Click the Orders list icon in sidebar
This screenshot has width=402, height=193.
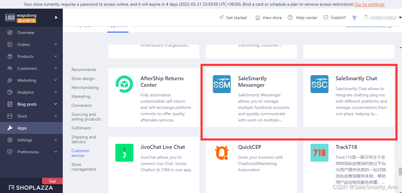coord(10,44)
